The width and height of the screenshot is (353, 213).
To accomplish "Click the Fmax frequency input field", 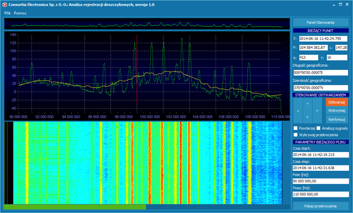I will [321, 194].
